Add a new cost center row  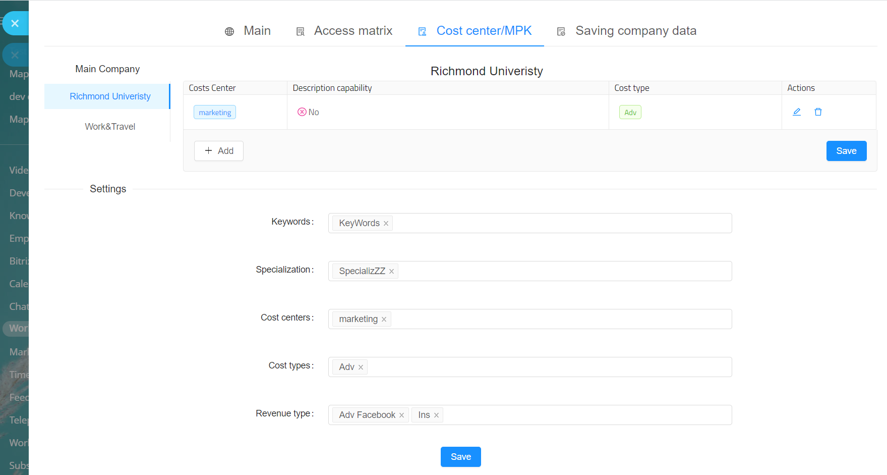pyautogui.click(x=219, y=151)
